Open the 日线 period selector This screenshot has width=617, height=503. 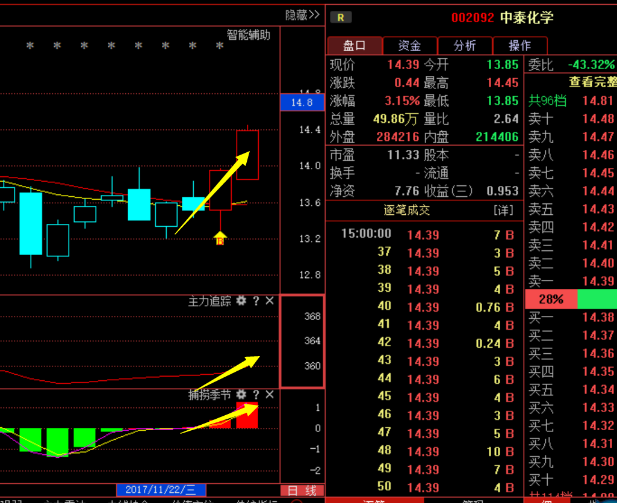click(302, 490)
